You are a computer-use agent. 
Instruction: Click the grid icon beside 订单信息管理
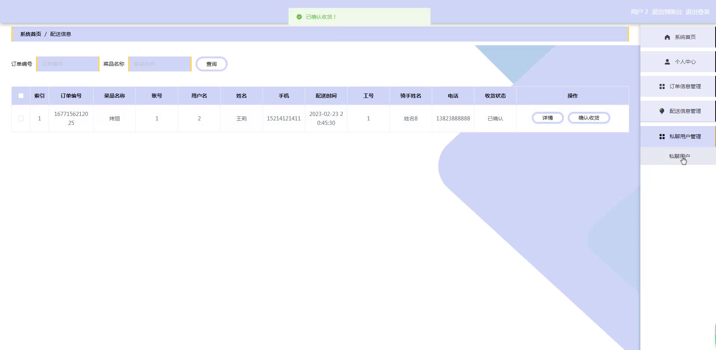[x=662, y=86]
